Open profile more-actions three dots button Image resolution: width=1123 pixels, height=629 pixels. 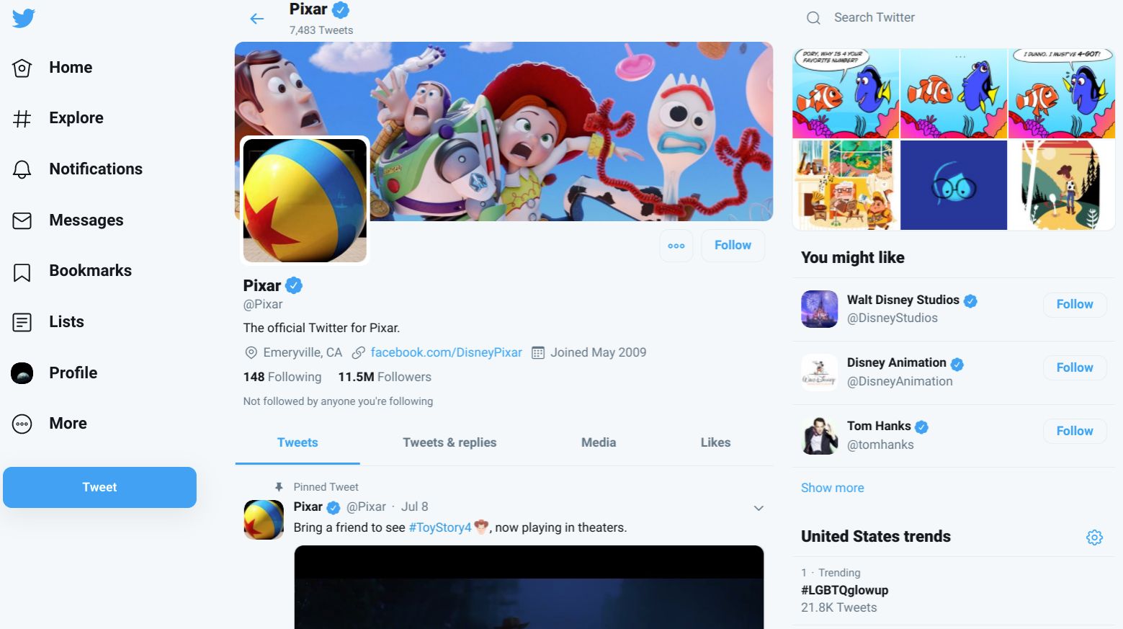[x=676, y=246]
